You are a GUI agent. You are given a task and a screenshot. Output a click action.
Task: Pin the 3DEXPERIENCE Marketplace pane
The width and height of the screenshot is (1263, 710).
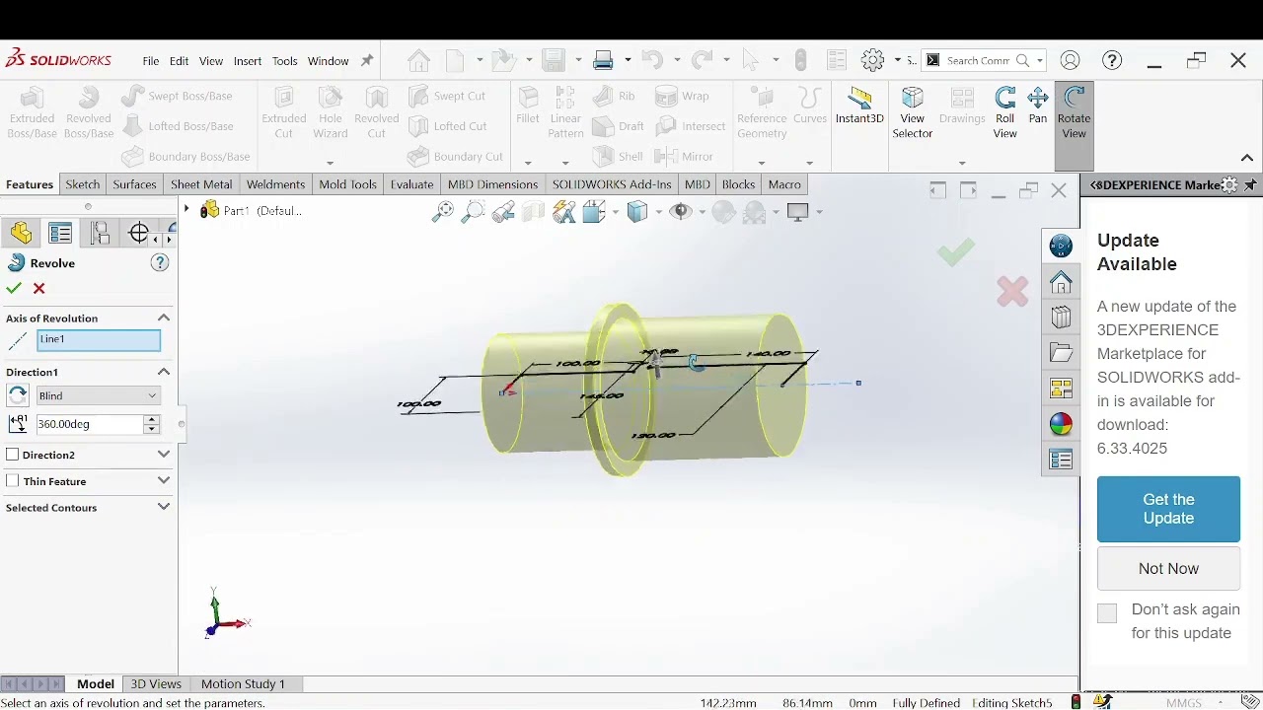[x=1250, y=185]
